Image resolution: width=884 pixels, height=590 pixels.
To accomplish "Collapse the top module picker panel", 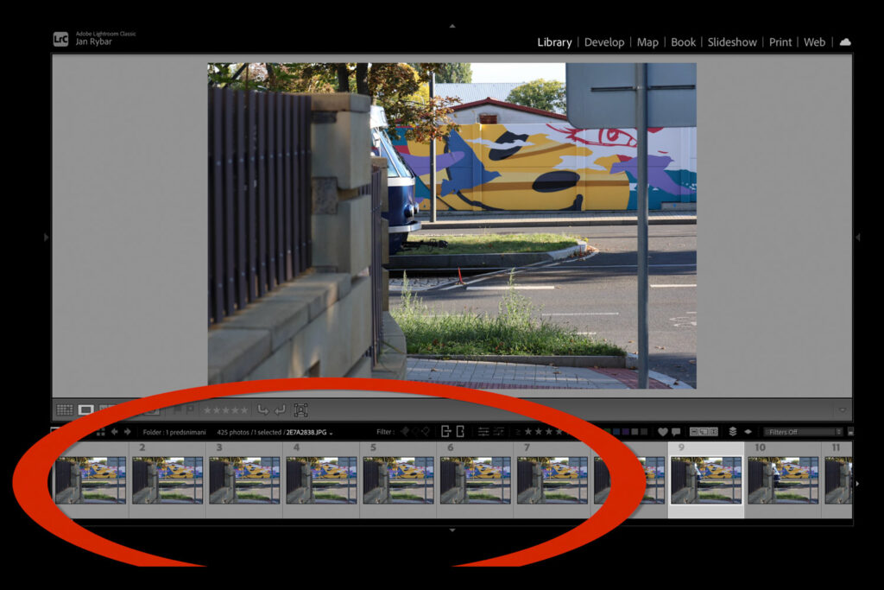I will 452,26.
